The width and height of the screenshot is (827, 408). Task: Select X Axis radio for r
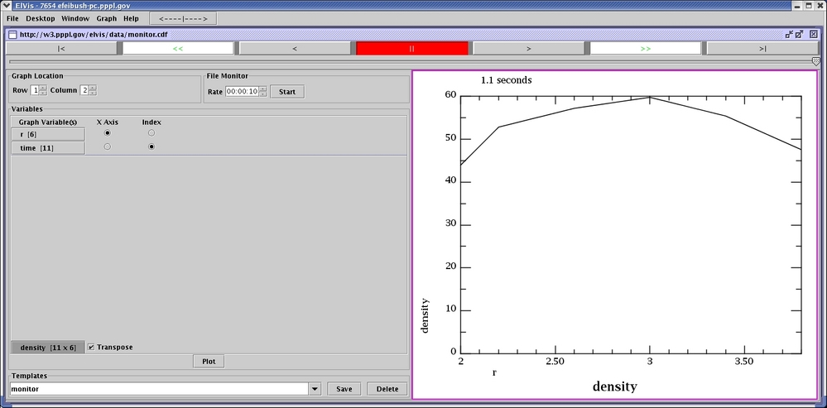(x=108, y=133)
